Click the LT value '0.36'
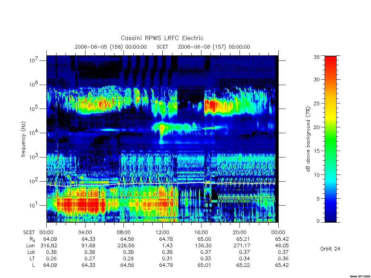The height and width of the screenshot is (278, 371). [283, 258]
